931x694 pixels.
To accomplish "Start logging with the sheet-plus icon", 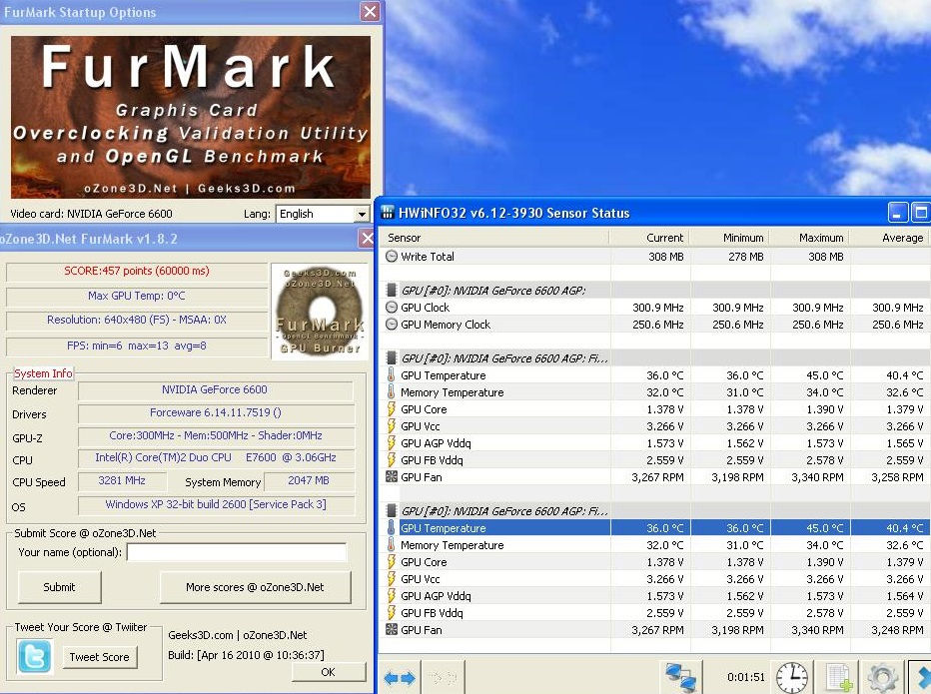I will point(839,677).
